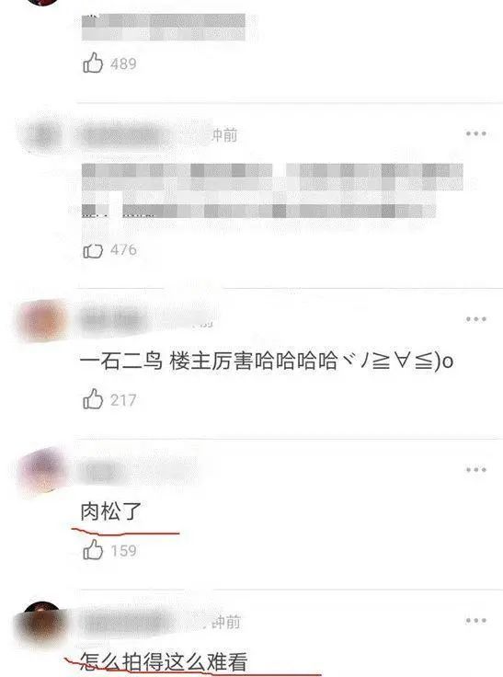Tap the avatar next to 怎么拍得这么难看

[x=41, y=623]
